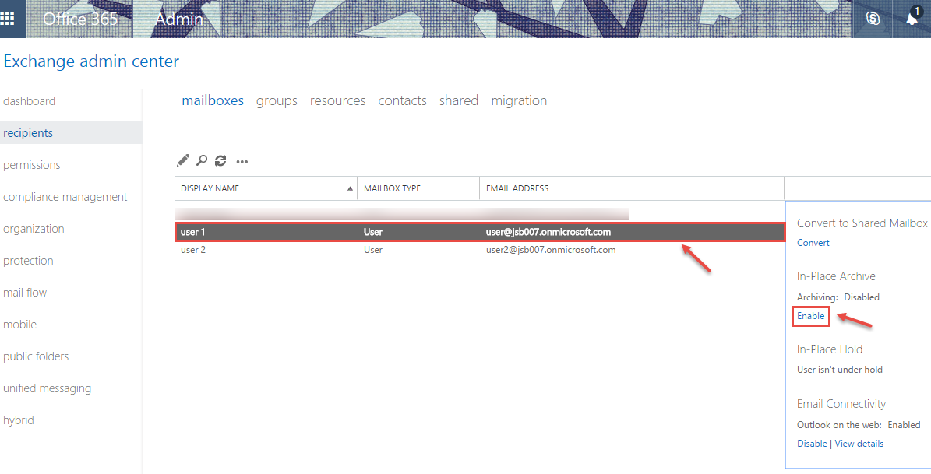Open mail flow section
Viewport: 931px width, 474px height.
(25, 293)
